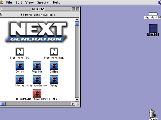Screen dimensions: 161x120
Task: Click the window resize grip corner
Action: [77, 104]
